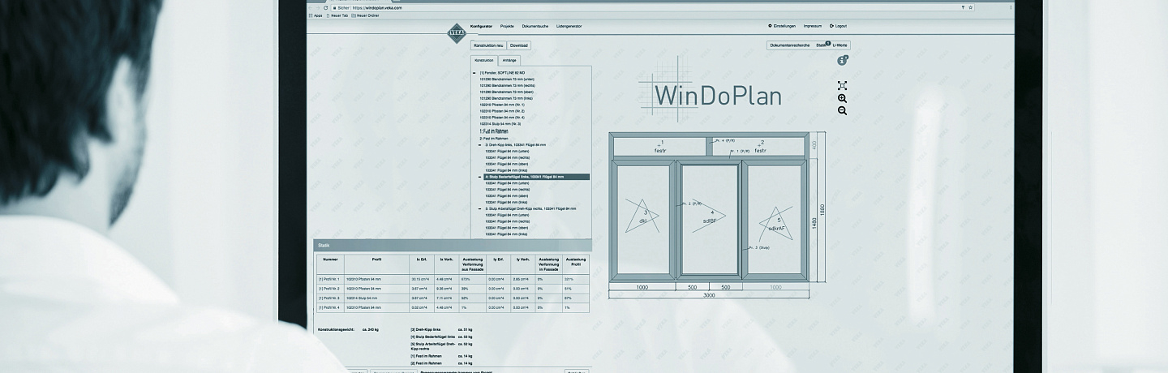
Task: Click the Logout link
Action: (x=838, y=26)
